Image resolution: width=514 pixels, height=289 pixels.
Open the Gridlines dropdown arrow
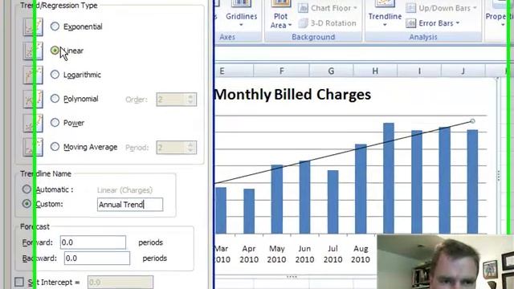tap(241, 25)
